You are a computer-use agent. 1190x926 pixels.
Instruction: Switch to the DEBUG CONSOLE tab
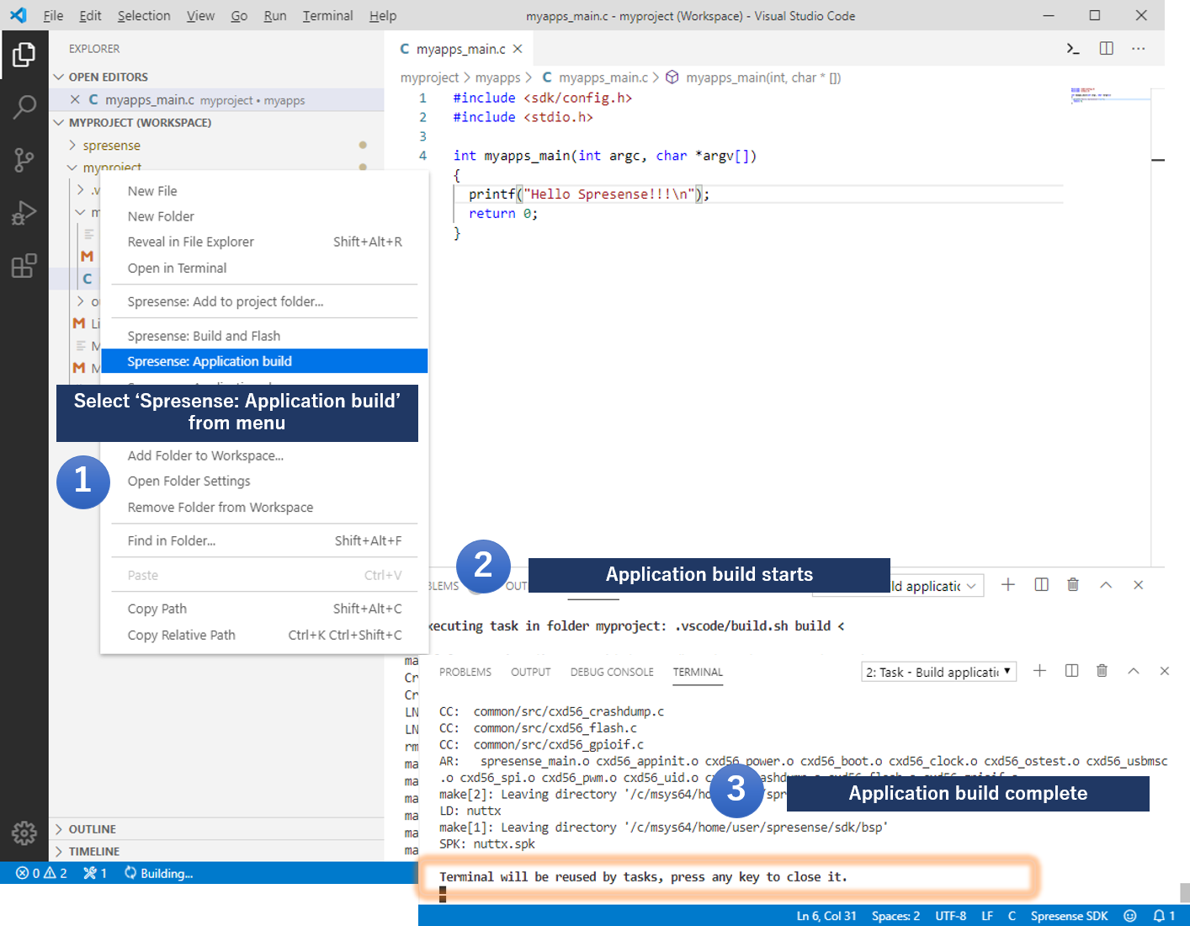point(611,672)
